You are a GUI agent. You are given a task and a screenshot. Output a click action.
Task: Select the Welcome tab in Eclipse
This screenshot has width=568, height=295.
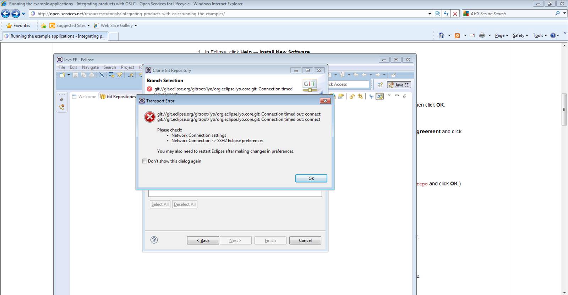pyautogui.click(x=84, y=97)
